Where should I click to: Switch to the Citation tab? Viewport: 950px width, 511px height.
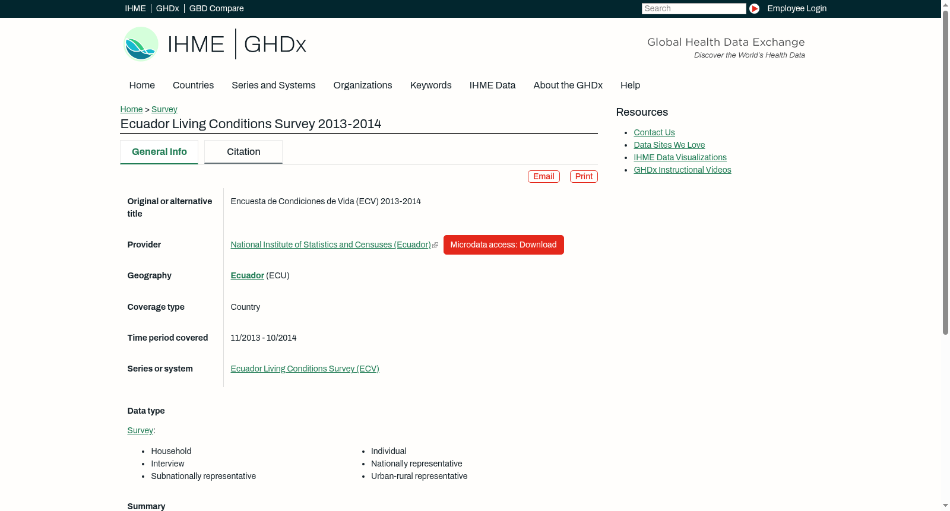coord(243,152)
